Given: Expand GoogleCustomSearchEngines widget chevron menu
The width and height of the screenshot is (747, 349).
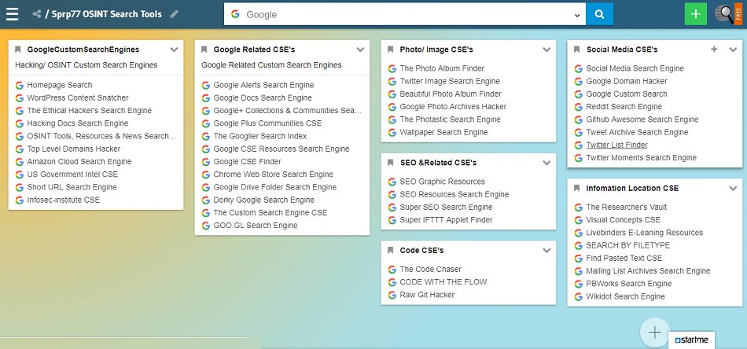Looking at the screenshot, I should (x=174, y=50).
